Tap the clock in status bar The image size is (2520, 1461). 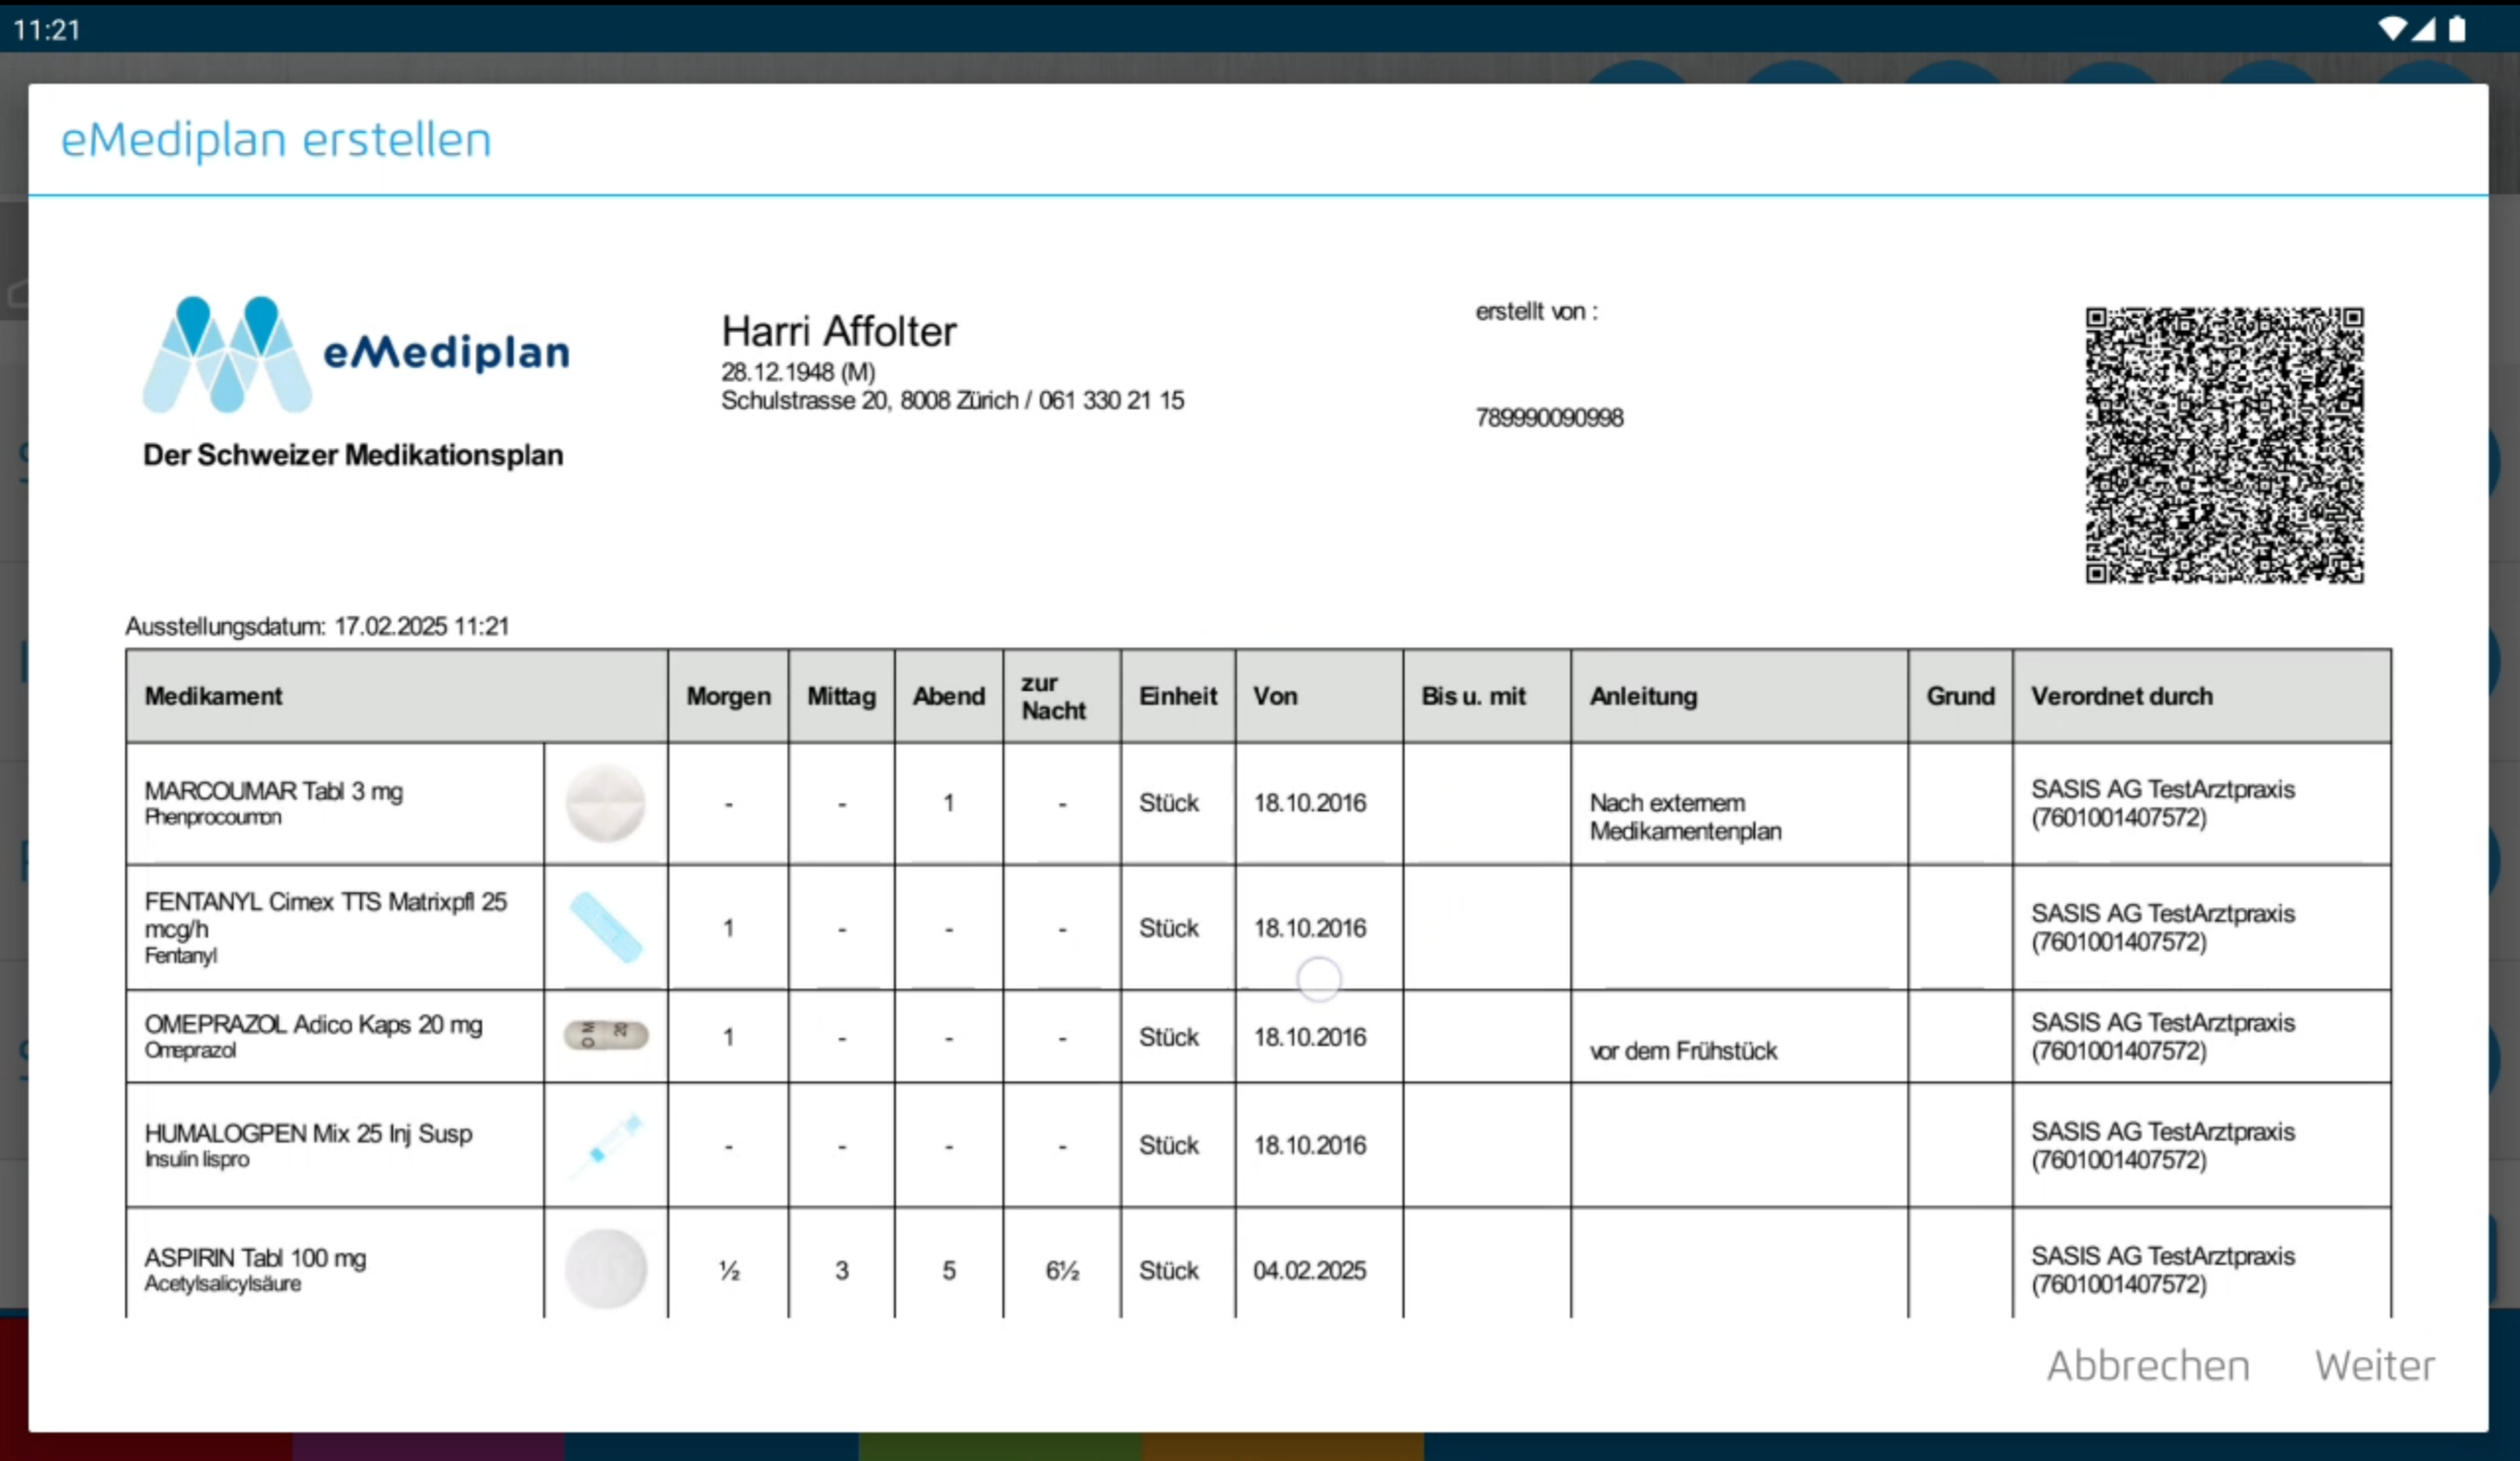[46, 30]
